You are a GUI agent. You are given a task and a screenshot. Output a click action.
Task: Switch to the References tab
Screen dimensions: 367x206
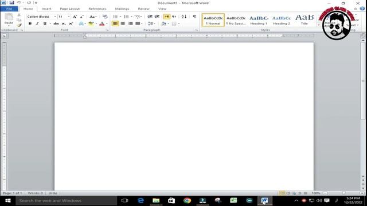[97, 9]
